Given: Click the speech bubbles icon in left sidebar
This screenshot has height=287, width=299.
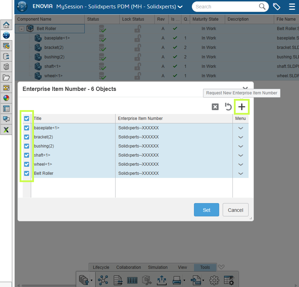Looking at the screenshot, I should click(x=6, y=119).
